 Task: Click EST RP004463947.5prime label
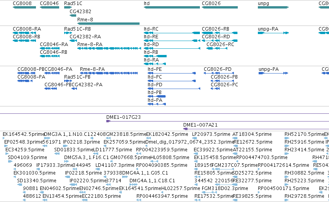pyautogui.click(x=162, y=196)
